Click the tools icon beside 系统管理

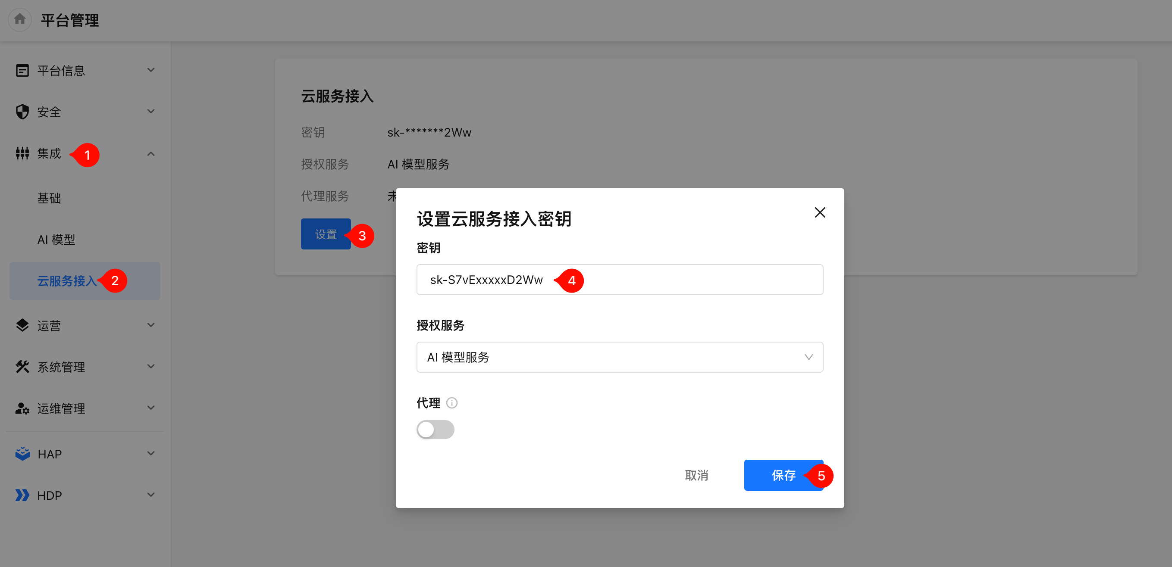pyautogui.click(x=22, y=367)
